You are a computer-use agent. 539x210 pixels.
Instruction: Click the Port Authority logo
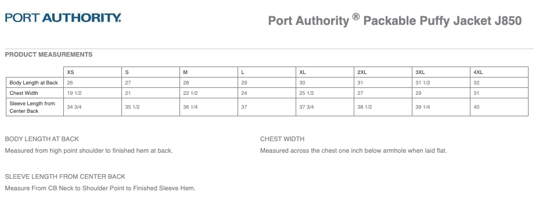[63, 17]
